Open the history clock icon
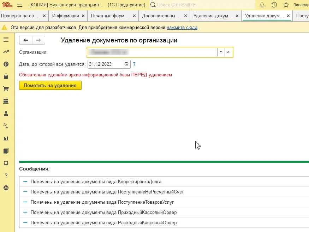 coord(274,5)
